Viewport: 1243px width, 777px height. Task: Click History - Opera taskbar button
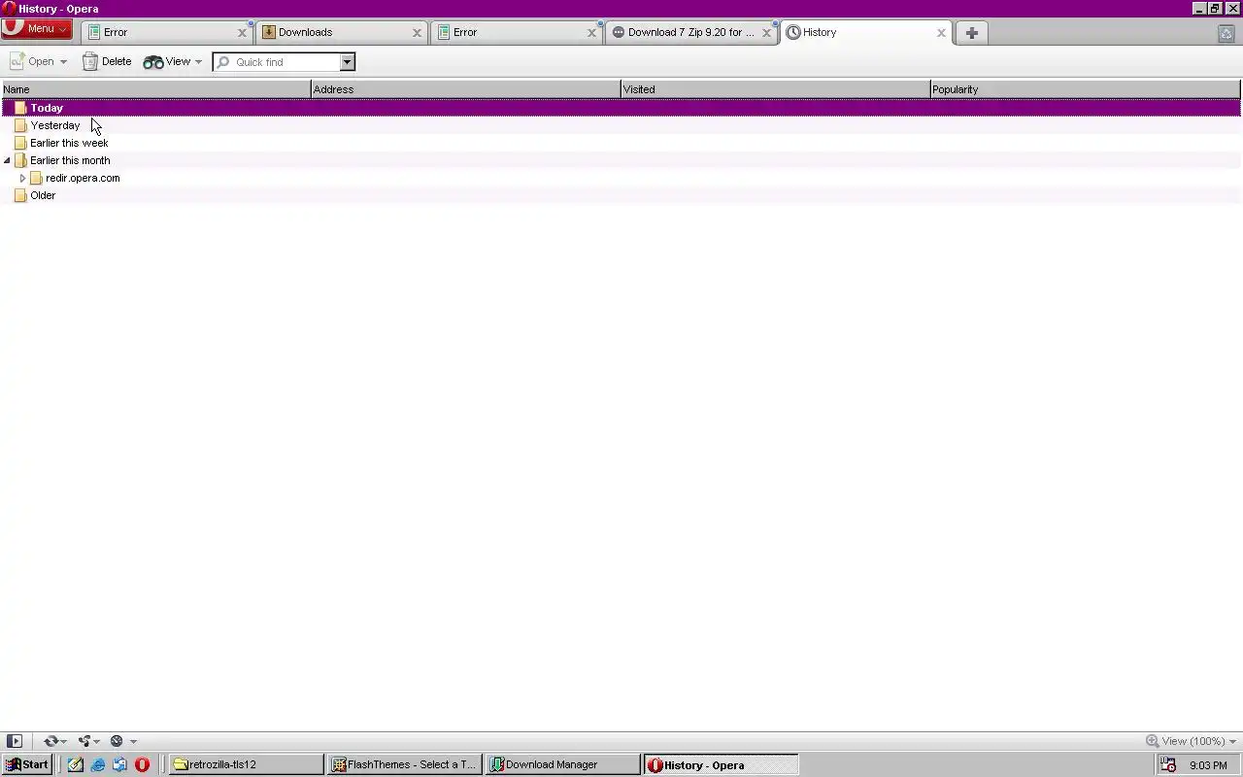point(722,764)
